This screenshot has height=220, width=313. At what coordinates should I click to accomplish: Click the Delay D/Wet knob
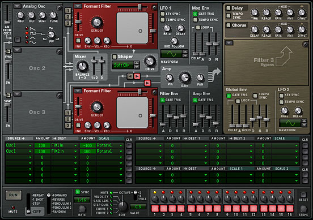[x=302, y=12]
